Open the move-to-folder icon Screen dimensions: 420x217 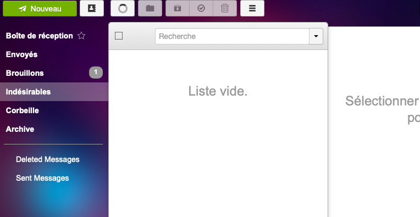pyautogui.click(x=150, y=9)
